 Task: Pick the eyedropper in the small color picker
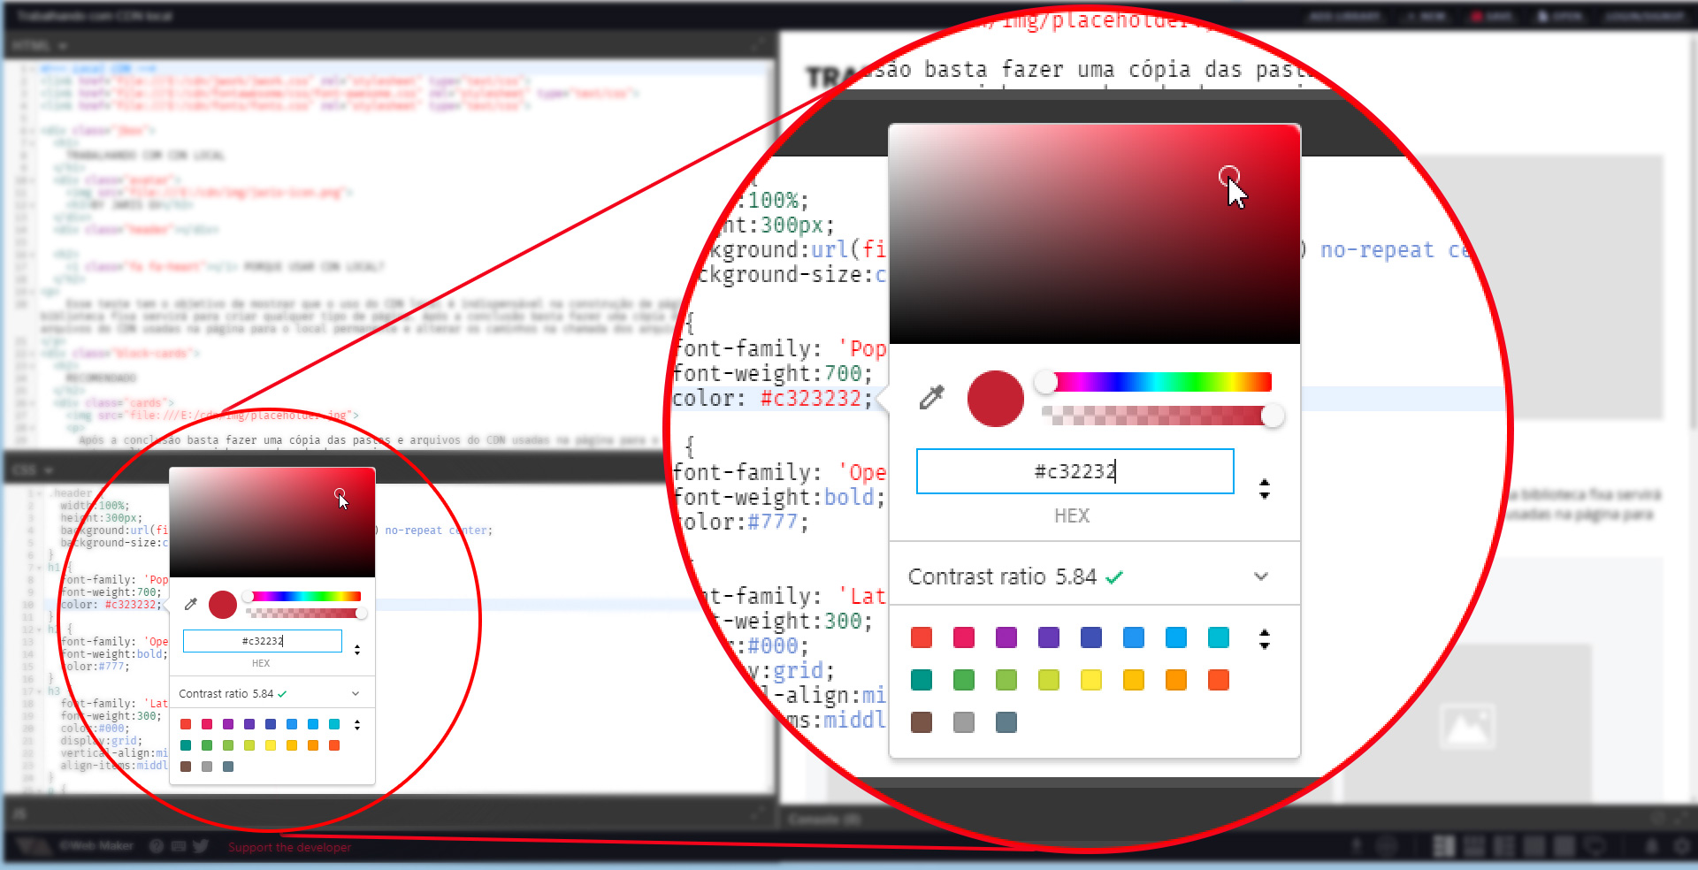(190, 605)
